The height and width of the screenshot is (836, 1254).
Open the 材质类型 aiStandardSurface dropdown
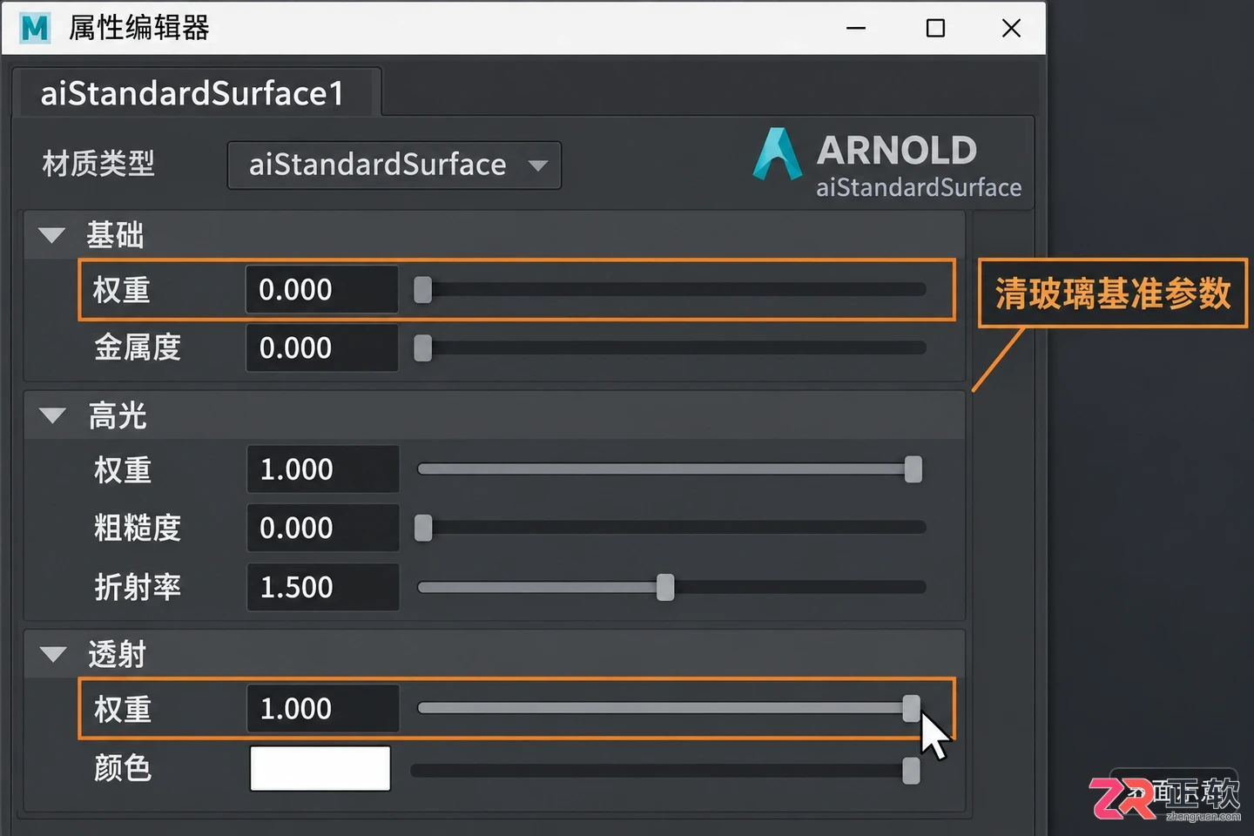[x=394, y=165]
